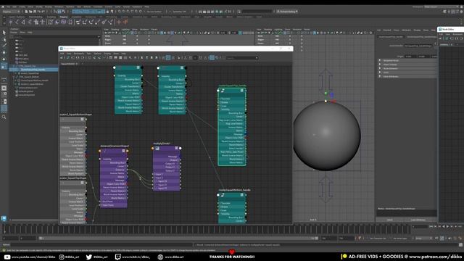Viewport: 464px width, 261px height.
Task: Click the highlighted Scale tool in toolbox
Action: click(4, 67)
